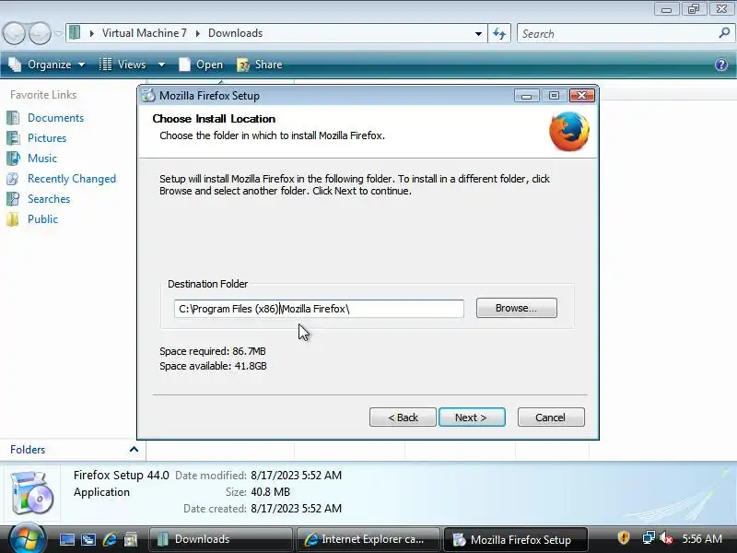Screen dimensions: 737x553
Task: Click the Date modified value 8/17/2023 5:52 AM
Action: point(296,476)
